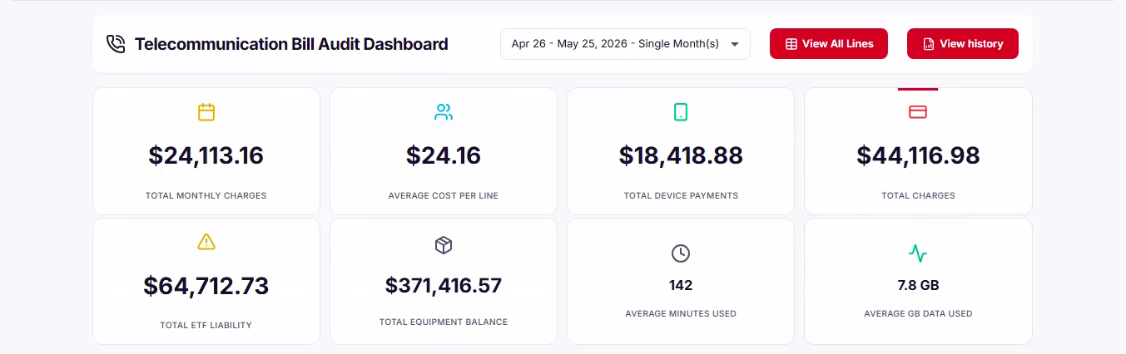This screenshot has height=354, width=1126.
Task: Select the 142 average minutes value
Action: 681,285
